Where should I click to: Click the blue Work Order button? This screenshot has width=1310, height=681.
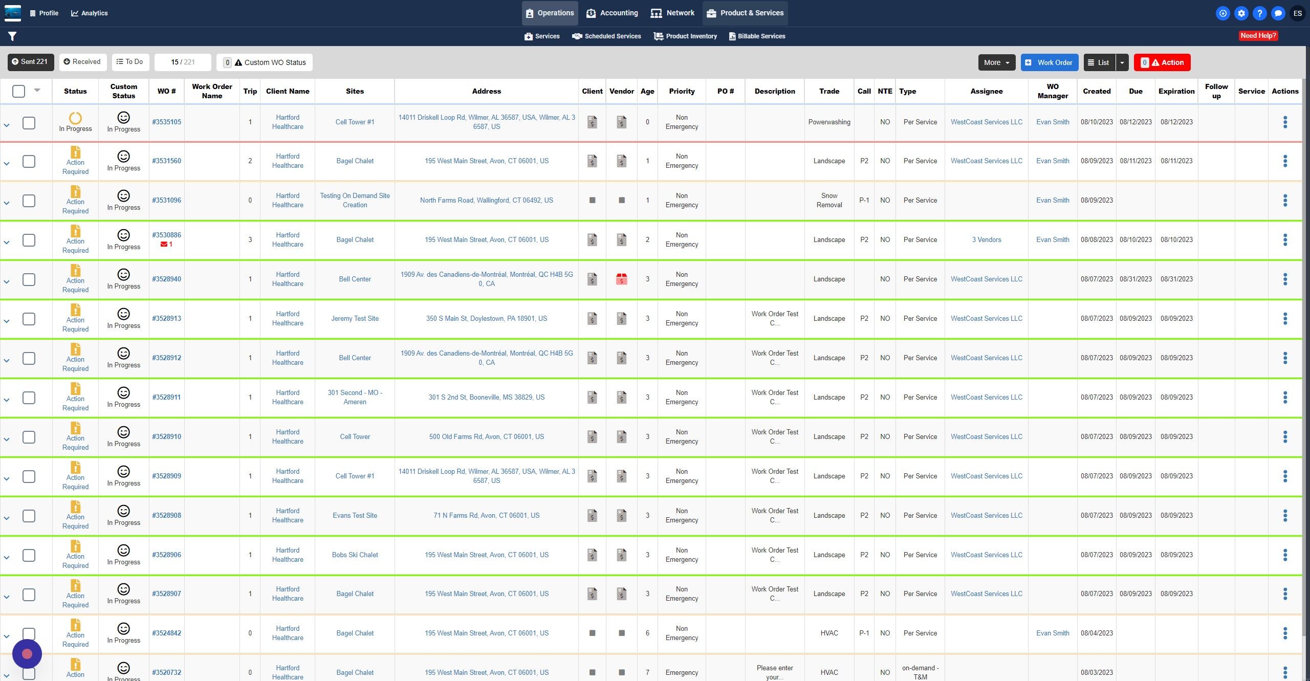[1049, 62]
